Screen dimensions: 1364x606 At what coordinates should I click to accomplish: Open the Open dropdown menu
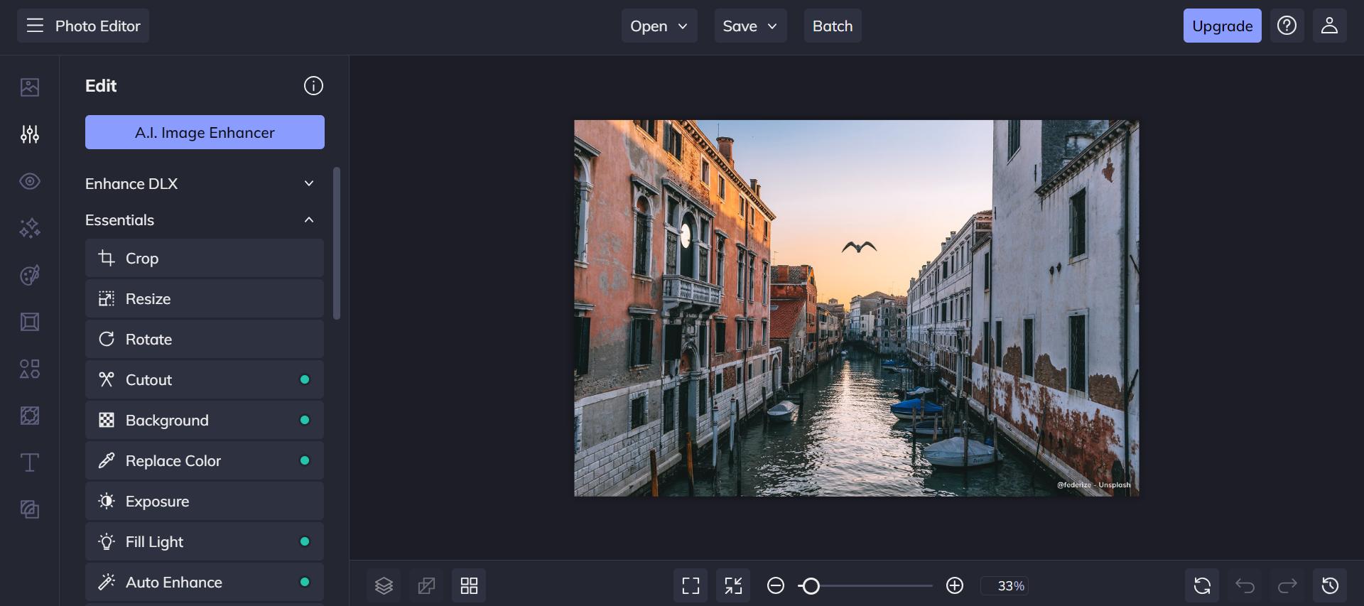[659, 26]
